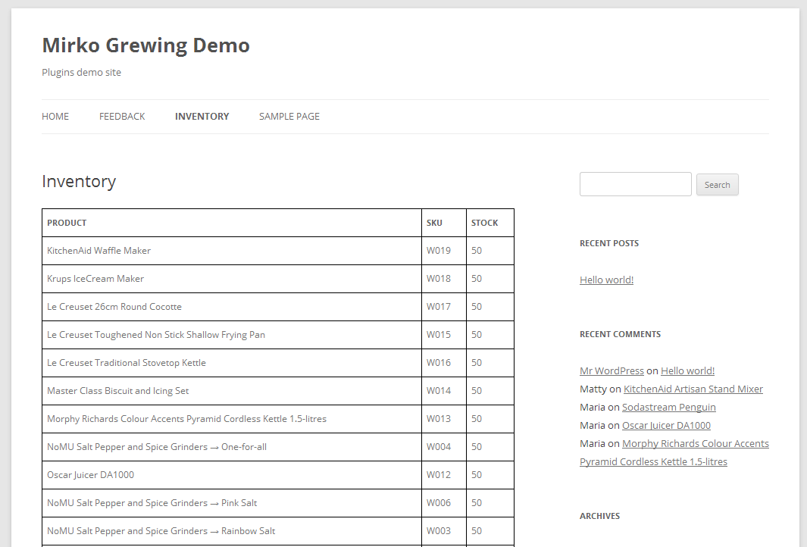
Task: Select NoMU Grinders Rainbow Salt product cell
Action: (232, 532)
